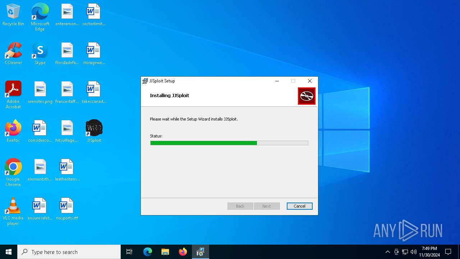Select the takescanad... Word document icon

pyautogui.click(x=94, y=92)
